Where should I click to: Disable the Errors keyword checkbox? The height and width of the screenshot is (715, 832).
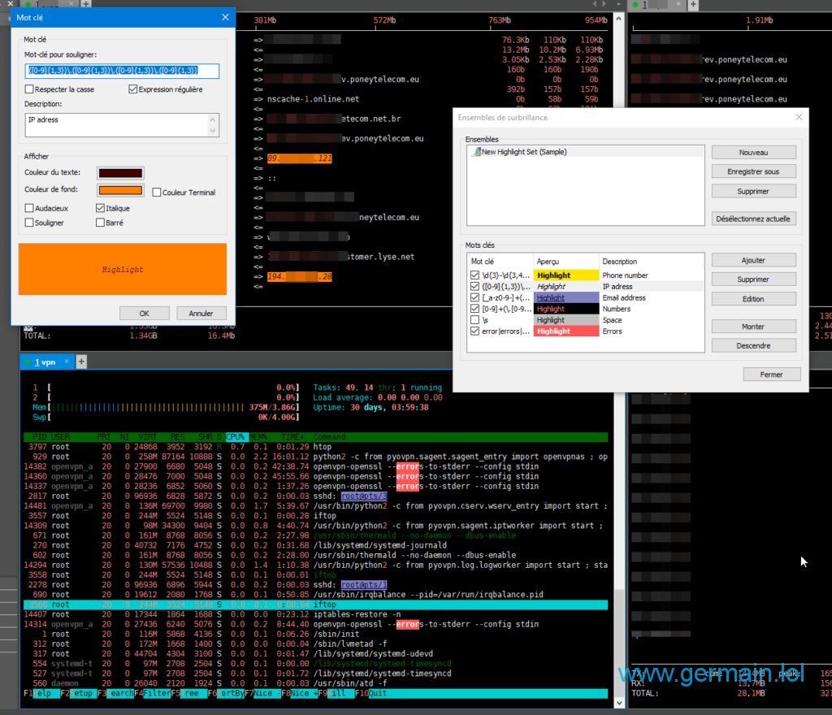pyautogui.click(x=475, y=331)
